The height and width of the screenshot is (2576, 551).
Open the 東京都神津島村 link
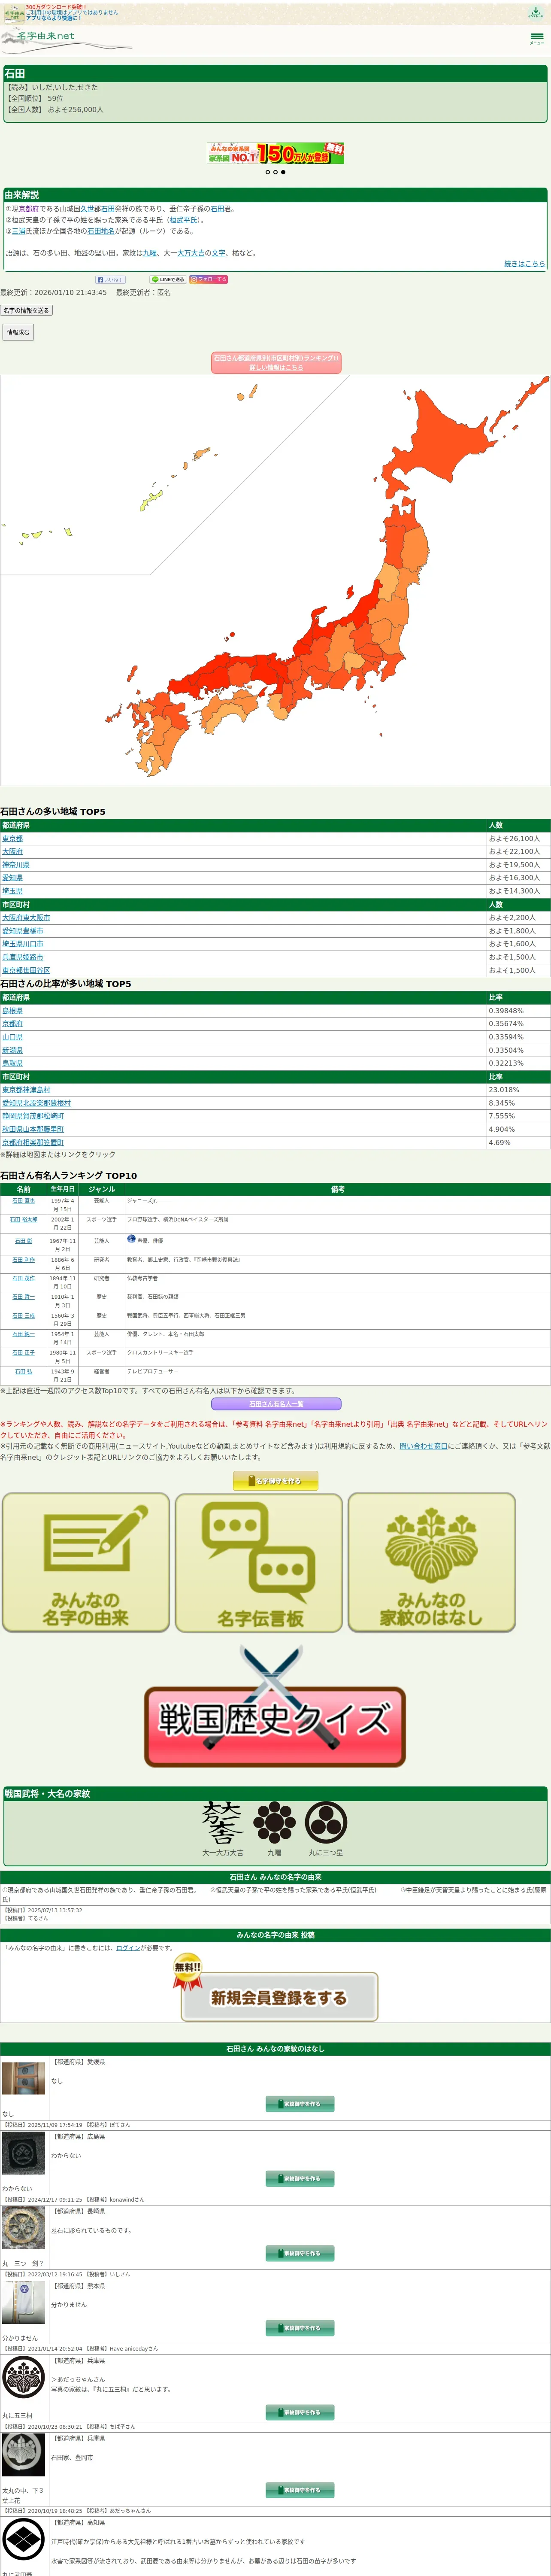pos(26,1090)
